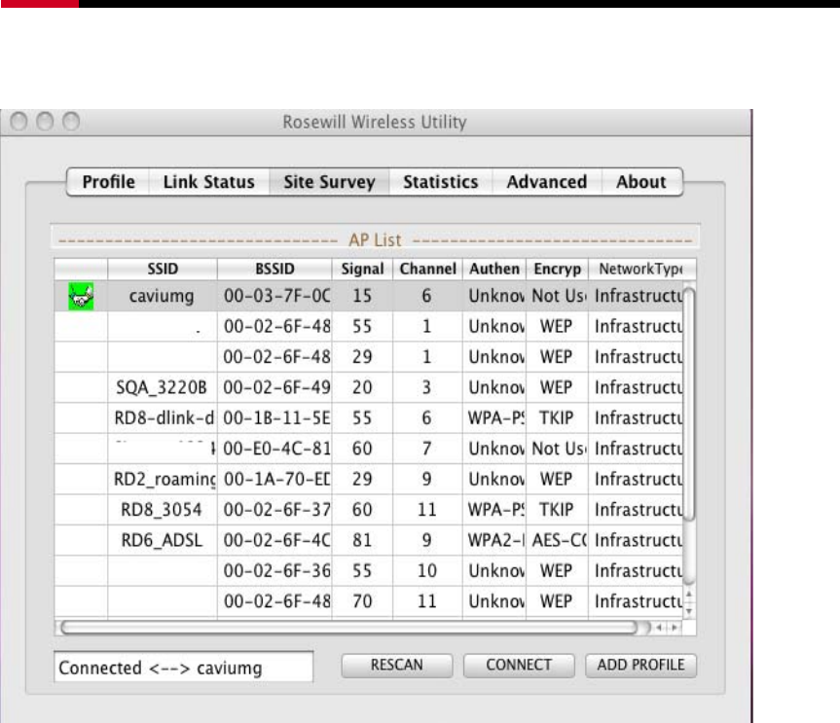Click TKIP encryption cell for RD8_3054
The image size is (840, 723).
pos(557,510)
